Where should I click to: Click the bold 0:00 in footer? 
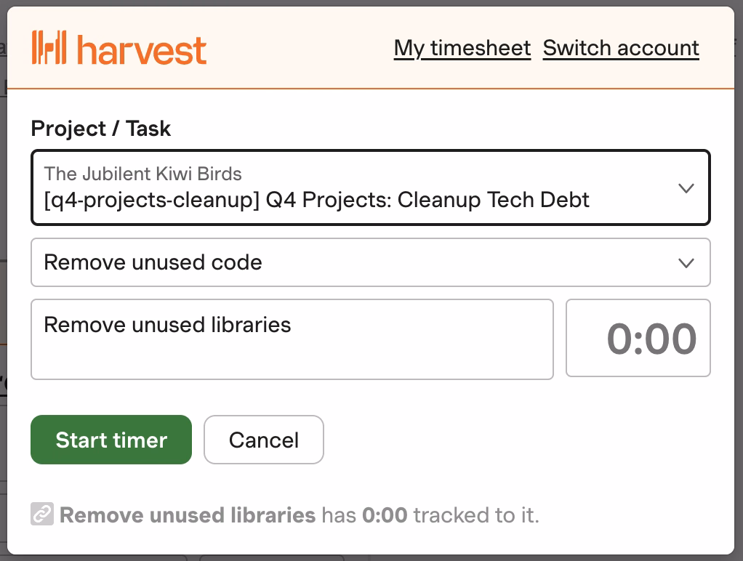click(x=385, y=515)
